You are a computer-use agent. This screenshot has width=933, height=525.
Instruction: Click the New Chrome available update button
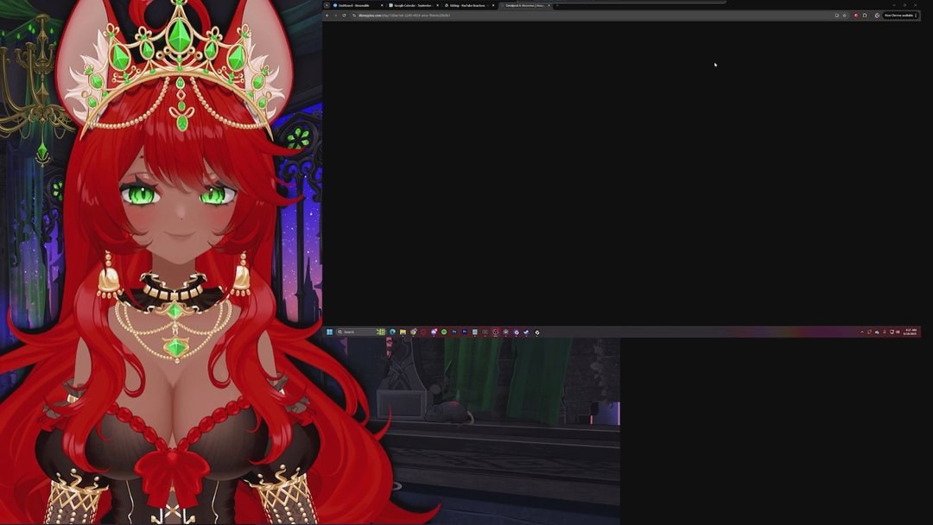pyautogui.click(x=898, y=16)
